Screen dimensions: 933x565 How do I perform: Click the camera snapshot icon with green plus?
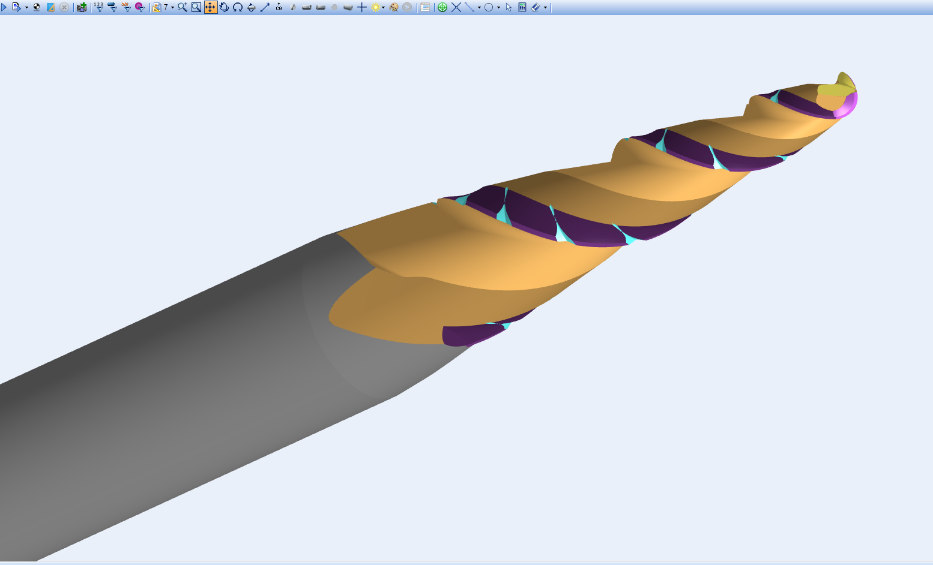tap(82, 7)
